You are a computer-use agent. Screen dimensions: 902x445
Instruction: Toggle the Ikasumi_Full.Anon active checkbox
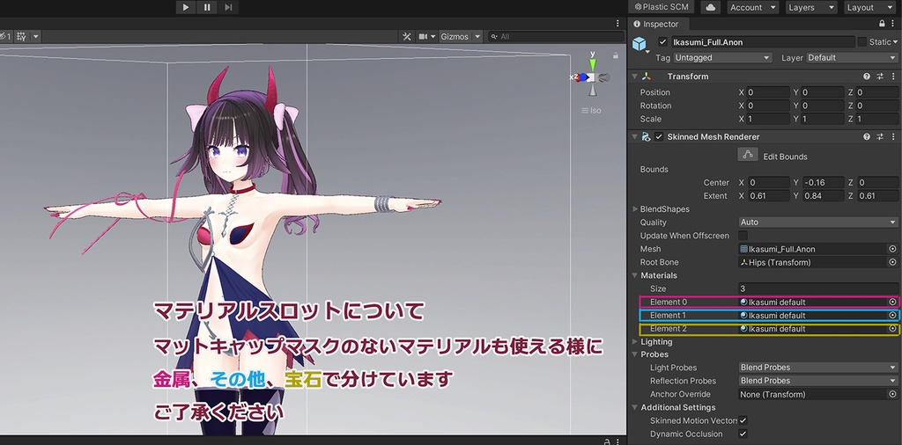(662, 42)
